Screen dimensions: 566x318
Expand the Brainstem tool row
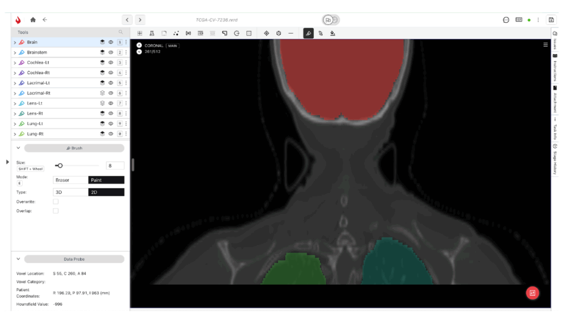pos(15,53)
